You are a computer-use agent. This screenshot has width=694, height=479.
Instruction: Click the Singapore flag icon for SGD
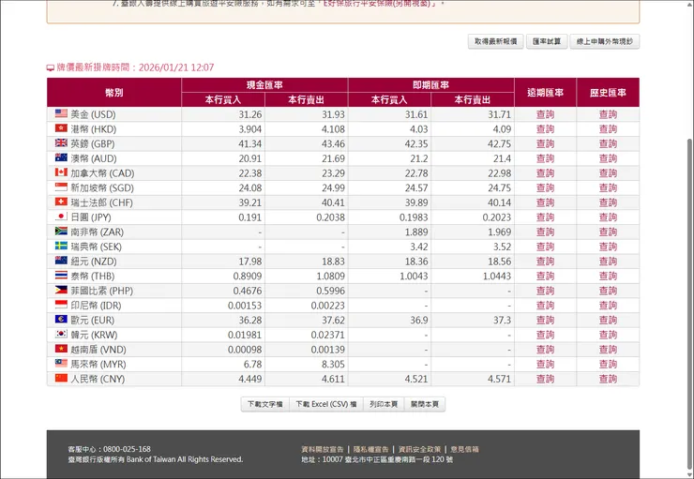(x=61, y=187)
